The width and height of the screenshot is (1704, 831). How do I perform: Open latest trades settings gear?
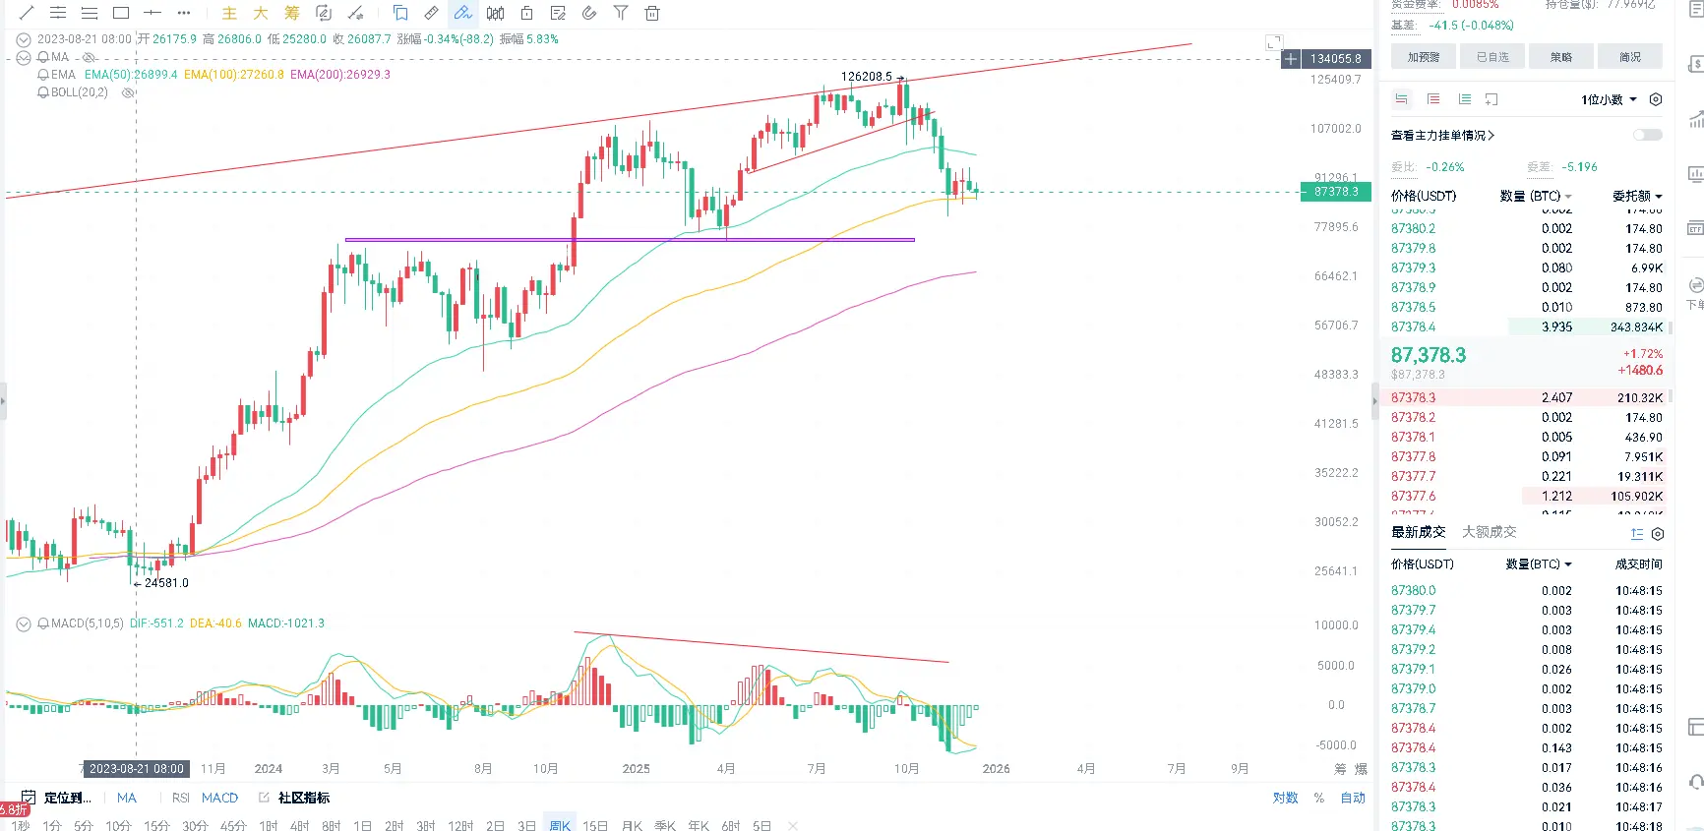(x=1658, y=534)
